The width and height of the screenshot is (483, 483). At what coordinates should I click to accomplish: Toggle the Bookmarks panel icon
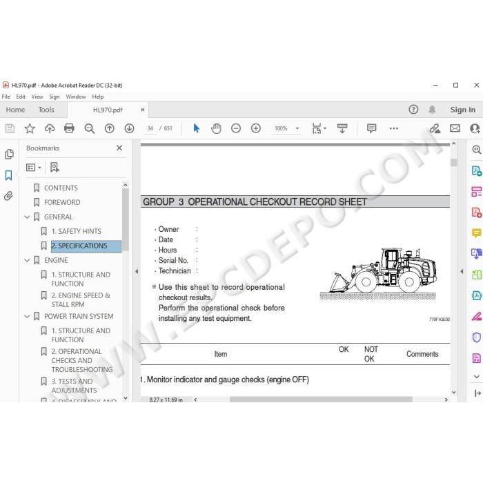[8, 175]
